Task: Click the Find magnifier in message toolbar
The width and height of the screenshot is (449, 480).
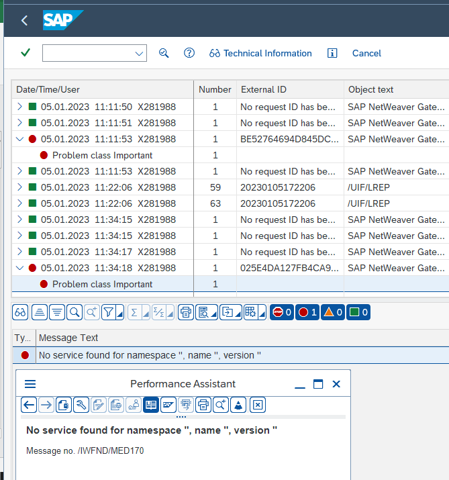Action: point(74,312)
